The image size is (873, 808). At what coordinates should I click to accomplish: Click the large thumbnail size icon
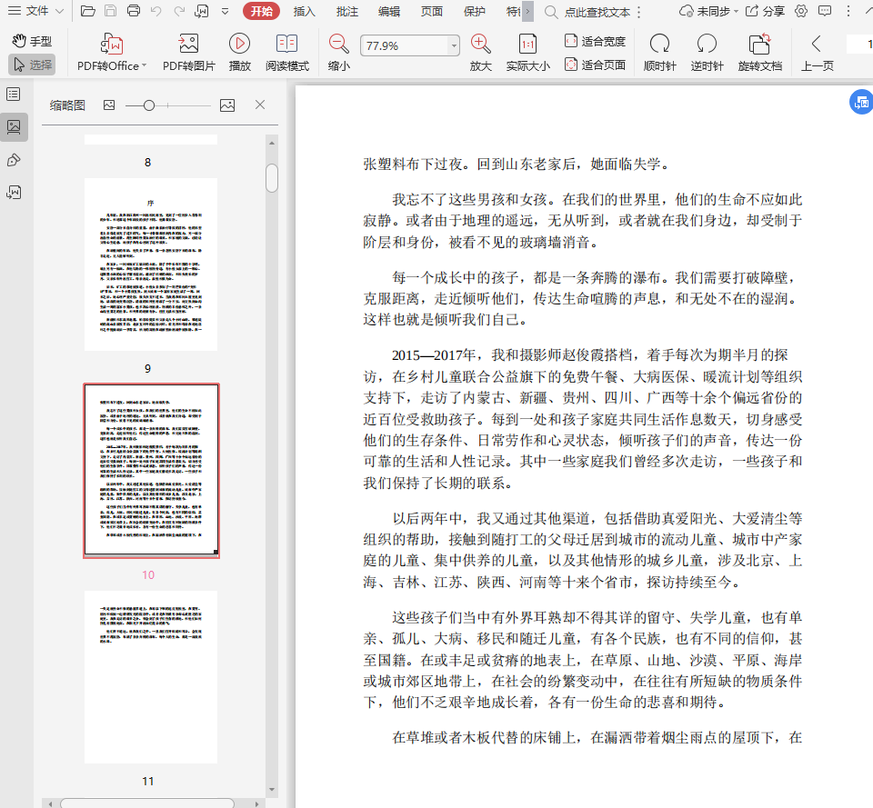point(227,105)
